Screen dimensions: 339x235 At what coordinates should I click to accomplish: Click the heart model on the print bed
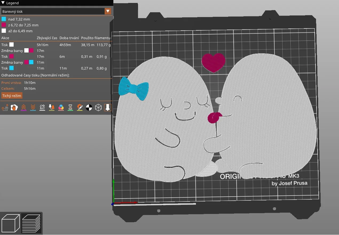pyautogui.click(x=214, y=63)
